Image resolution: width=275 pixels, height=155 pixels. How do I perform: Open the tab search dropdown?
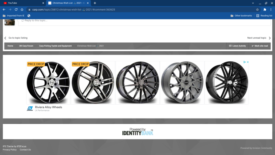click(x=253, y=3)
